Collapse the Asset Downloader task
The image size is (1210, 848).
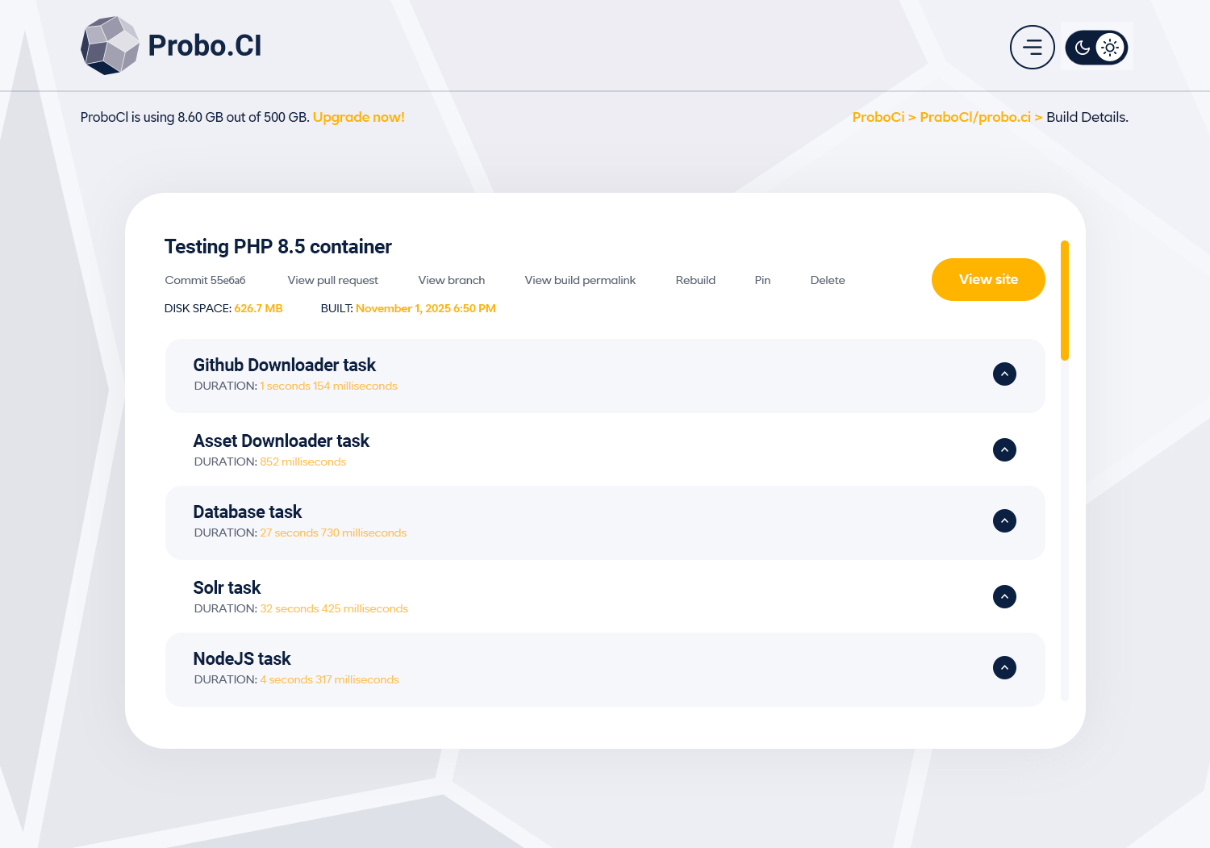click(1004, 449)
